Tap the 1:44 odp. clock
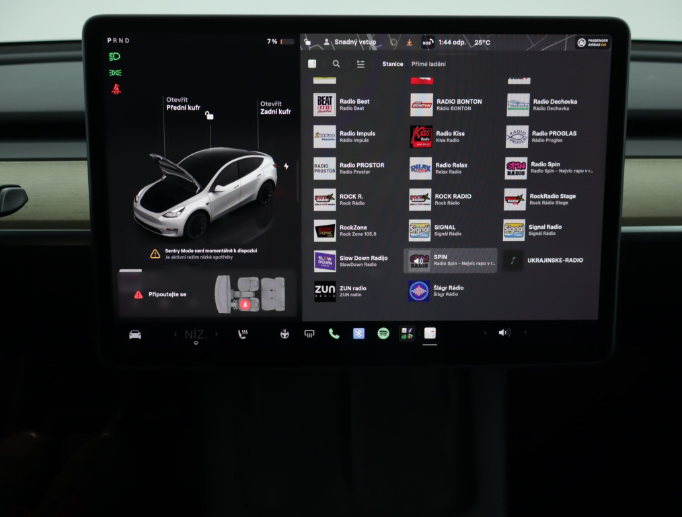 (452, 42)
